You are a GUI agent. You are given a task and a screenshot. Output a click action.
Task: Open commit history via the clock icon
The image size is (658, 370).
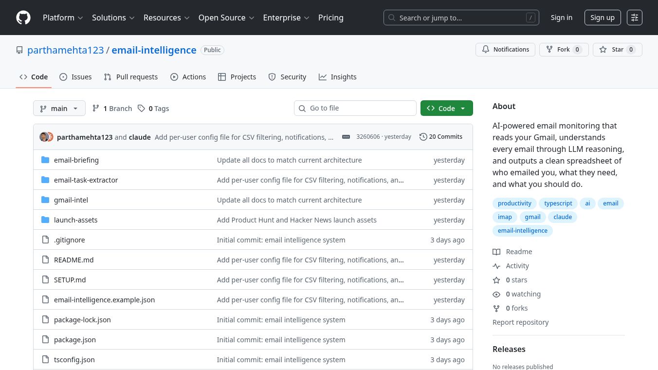tap(423, 137)
